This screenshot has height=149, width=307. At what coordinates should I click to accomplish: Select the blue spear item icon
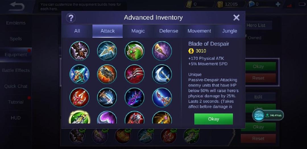point(107,51)
